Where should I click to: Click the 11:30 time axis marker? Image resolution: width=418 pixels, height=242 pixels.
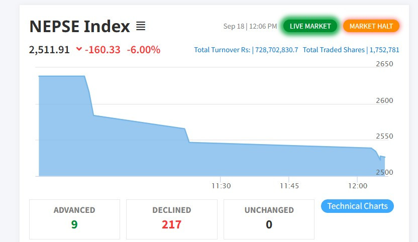(x=221, y=186)
